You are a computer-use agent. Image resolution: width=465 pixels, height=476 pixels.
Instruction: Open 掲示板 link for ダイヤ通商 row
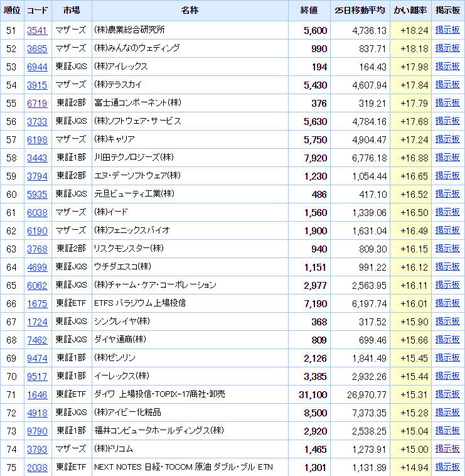[447, 340]
